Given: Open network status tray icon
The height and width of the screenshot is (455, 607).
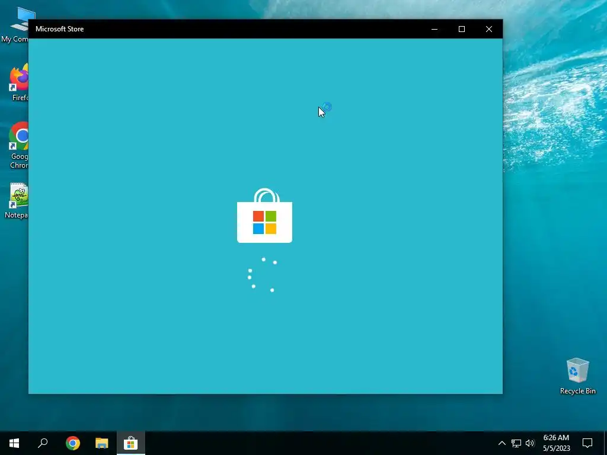Looking at the screenshot, I should [x=516, y=443].
